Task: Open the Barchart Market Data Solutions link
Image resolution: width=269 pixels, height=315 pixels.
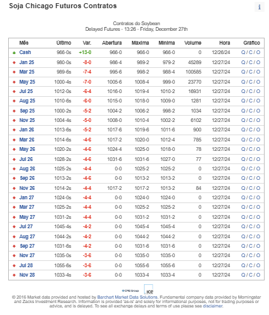Action: click(127, 297)
